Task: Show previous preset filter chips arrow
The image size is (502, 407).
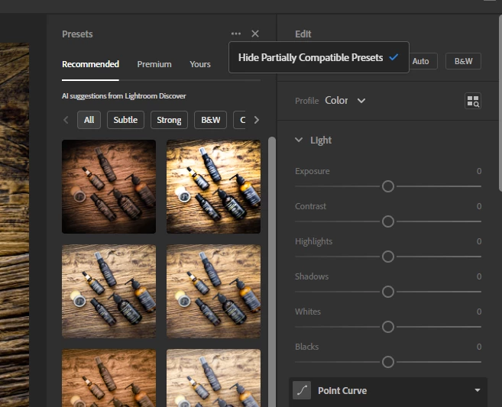Action: coord(66,120)
